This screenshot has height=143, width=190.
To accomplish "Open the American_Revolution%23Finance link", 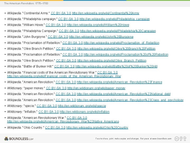I will point(119,82).
